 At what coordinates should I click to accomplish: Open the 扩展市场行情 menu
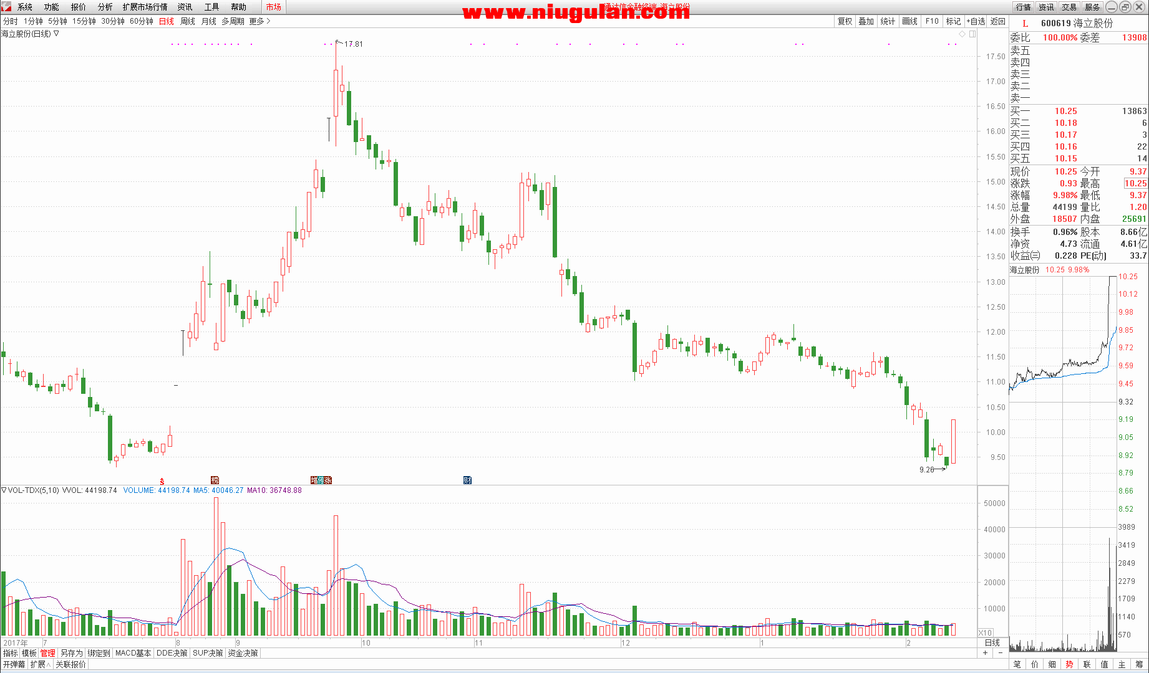[145, 7]
